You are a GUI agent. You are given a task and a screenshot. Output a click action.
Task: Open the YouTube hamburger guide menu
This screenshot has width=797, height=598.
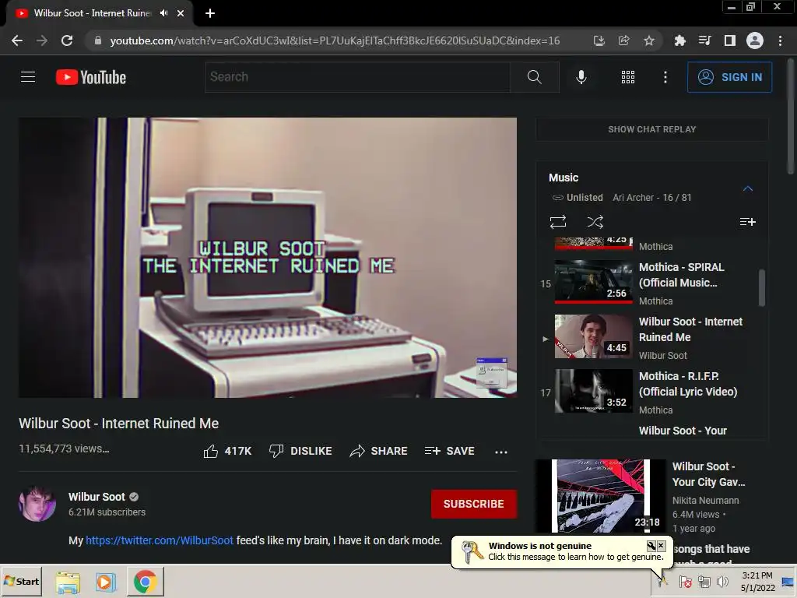(x=28, y=77)
